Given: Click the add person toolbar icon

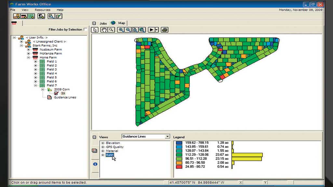Looking at the screenshot, I should [x=41, y=16].
